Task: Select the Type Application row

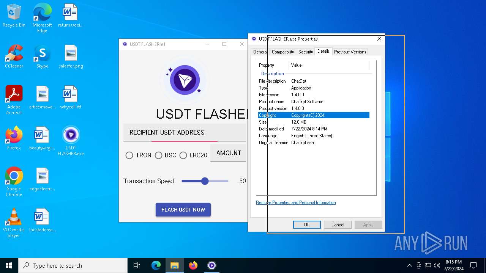Action: tap(314, 88)
